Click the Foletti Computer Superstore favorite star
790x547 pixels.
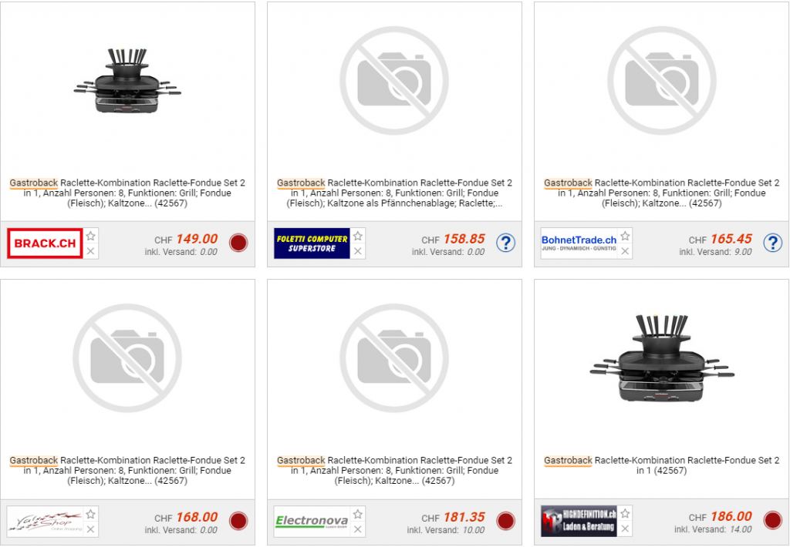358,236
